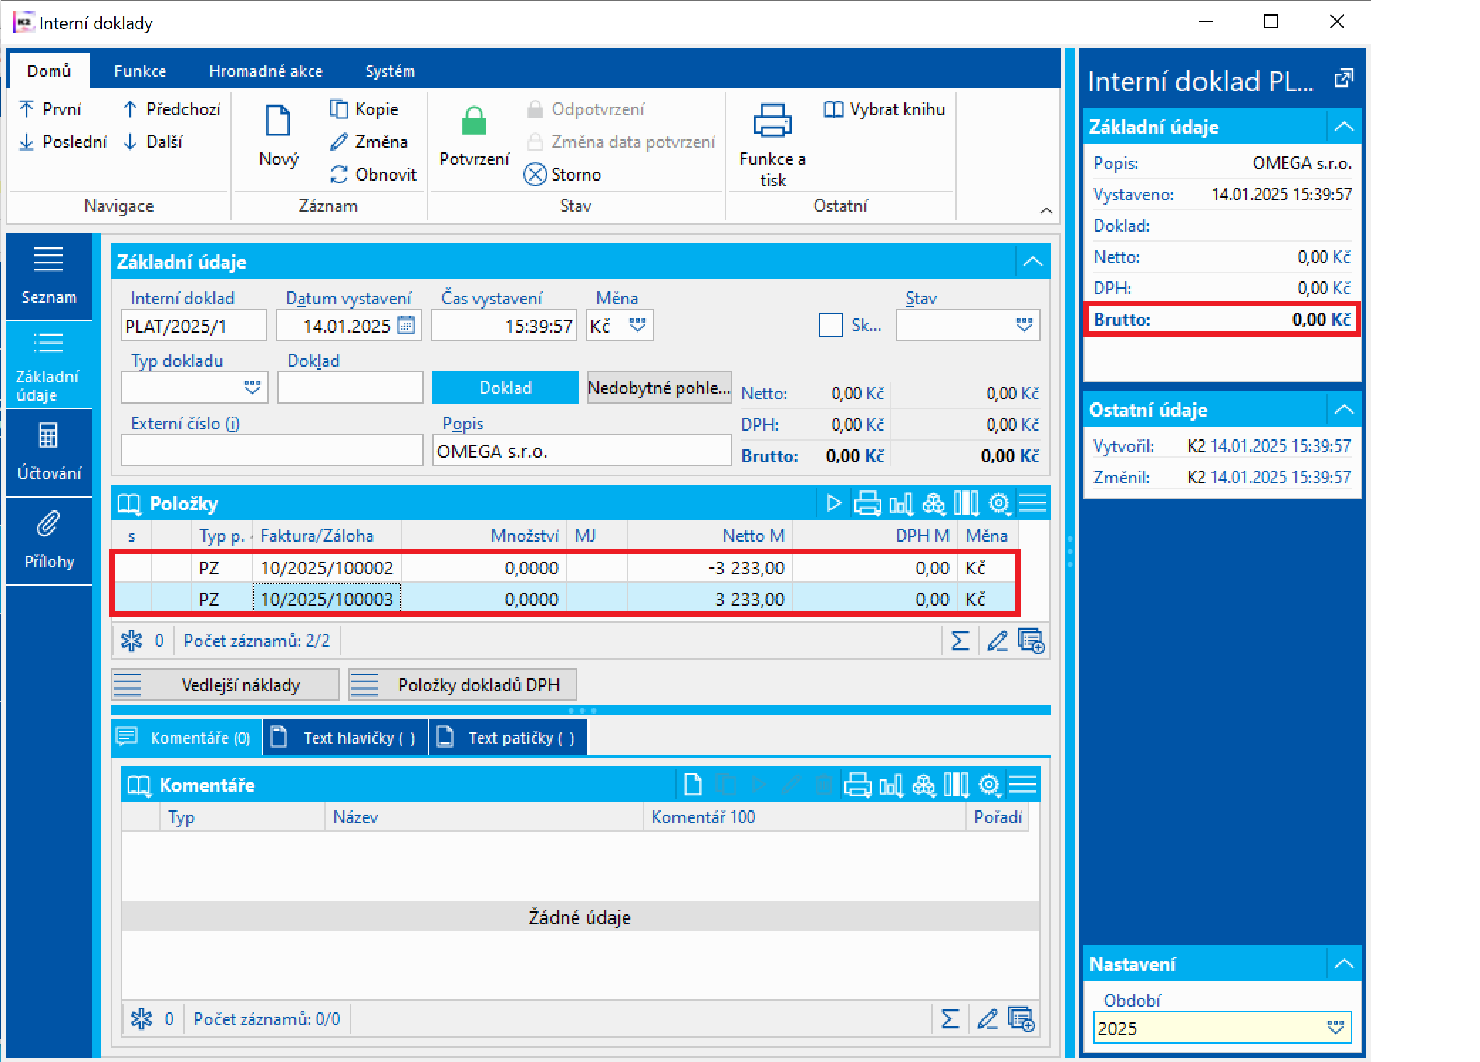Click sum icon under Komentáře table

click(x=950, y=1019)
